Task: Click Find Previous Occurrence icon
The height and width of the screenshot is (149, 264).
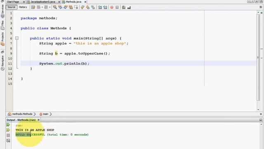Action: (60, 7)
